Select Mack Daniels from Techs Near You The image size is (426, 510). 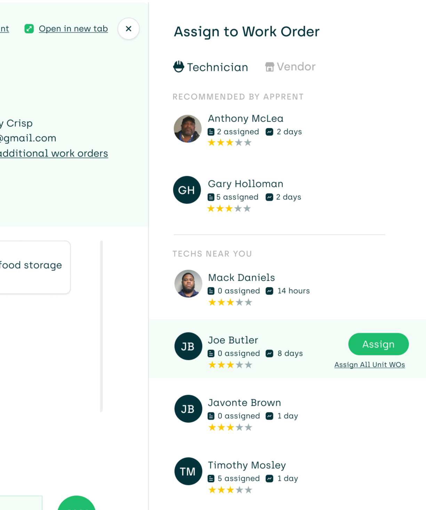[x=241, y=278]
